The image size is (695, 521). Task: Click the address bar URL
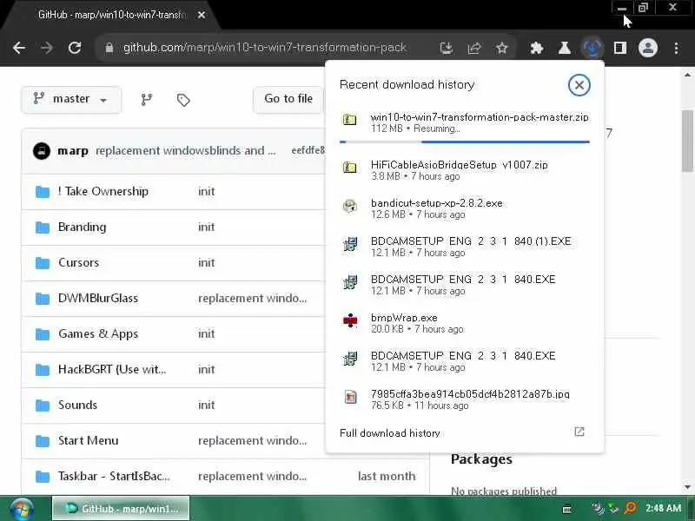[x=265, y=48]
